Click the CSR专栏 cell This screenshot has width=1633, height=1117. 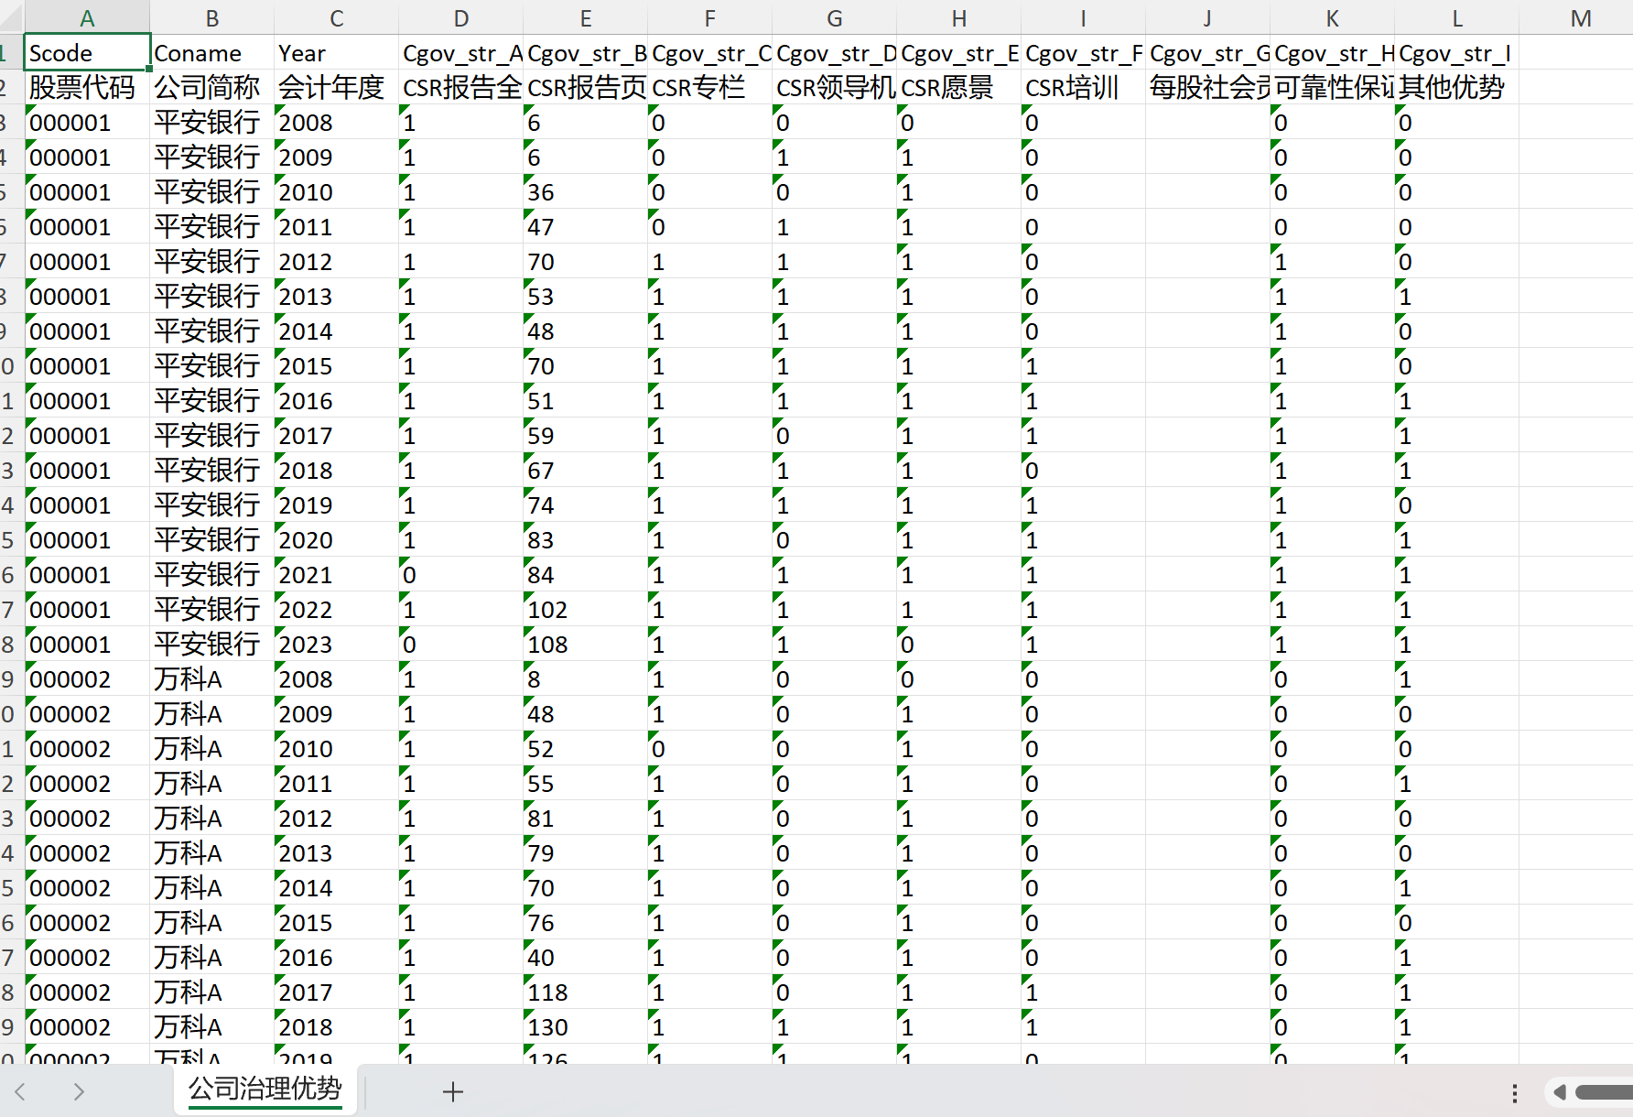point(709,87)
